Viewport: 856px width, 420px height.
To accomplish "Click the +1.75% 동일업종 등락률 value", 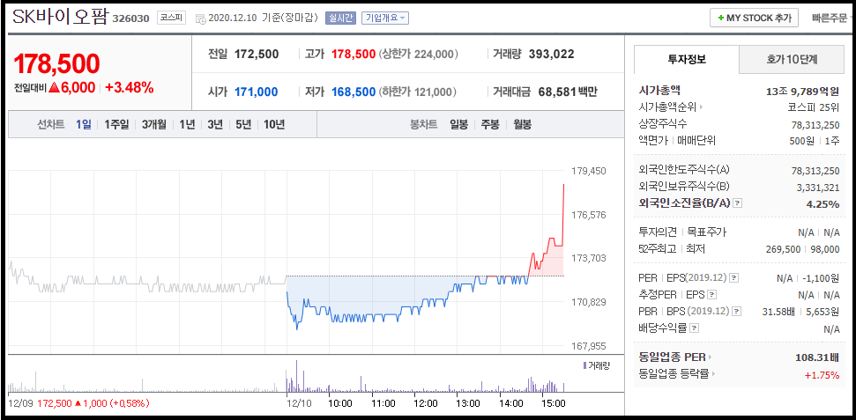I will pyautogui.click(x=823, y=375).
